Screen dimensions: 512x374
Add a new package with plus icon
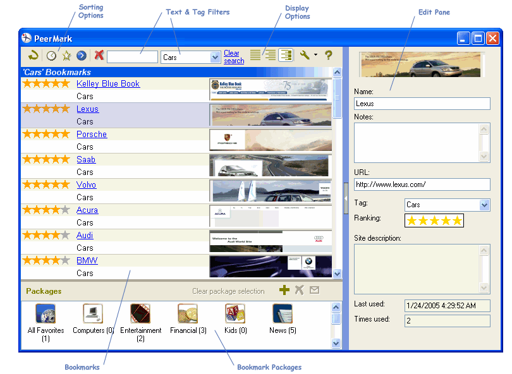tap(284, 290)
